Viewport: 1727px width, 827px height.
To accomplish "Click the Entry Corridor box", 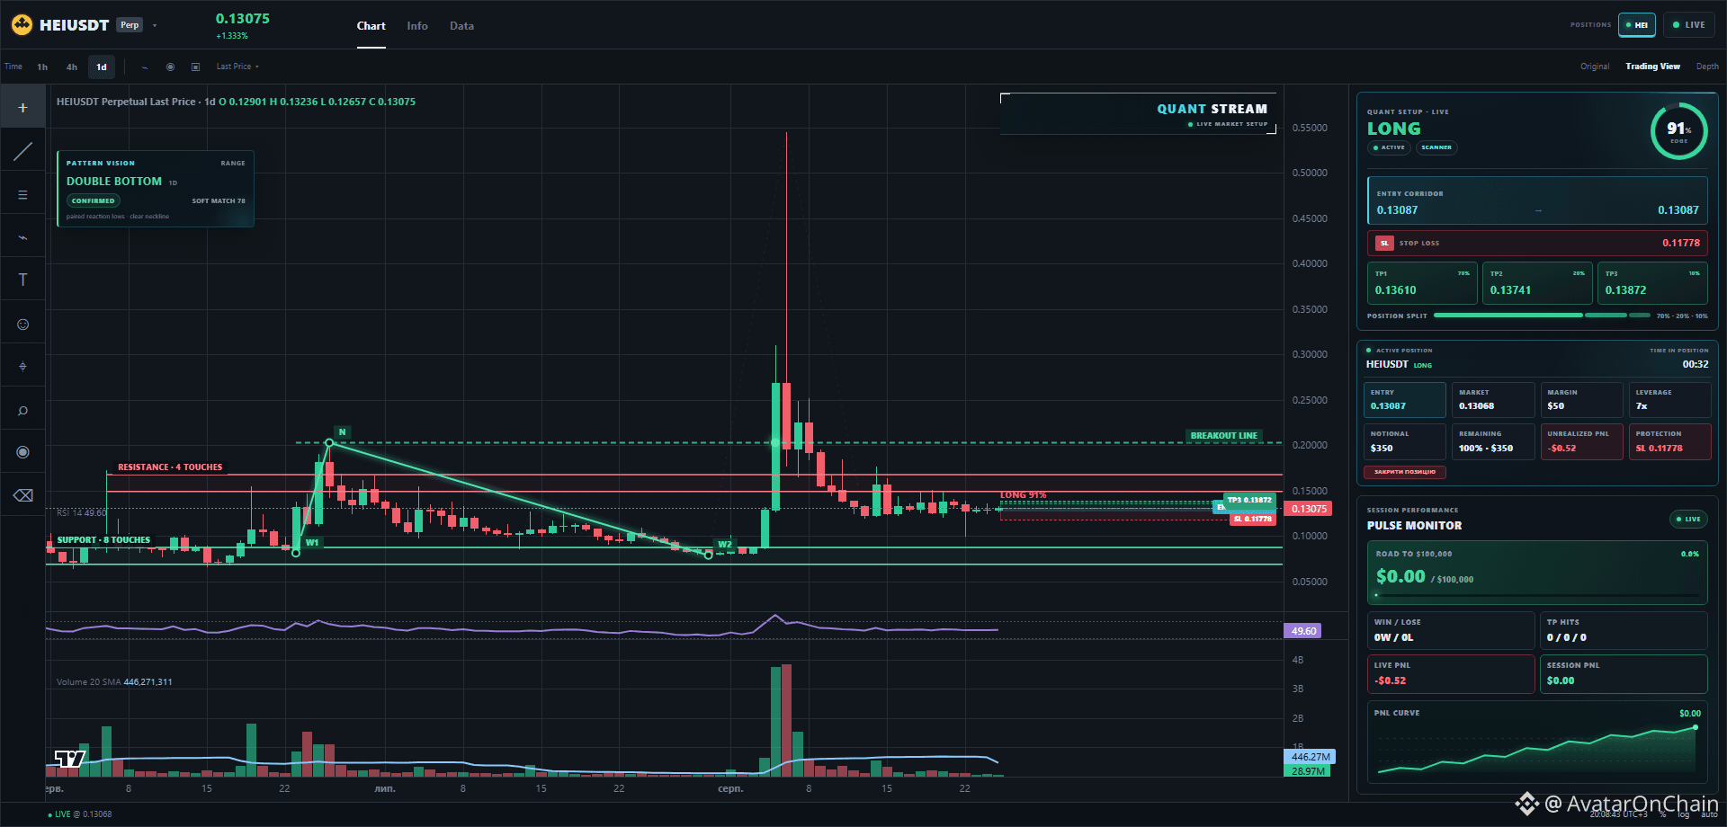I will [1537, 201].
